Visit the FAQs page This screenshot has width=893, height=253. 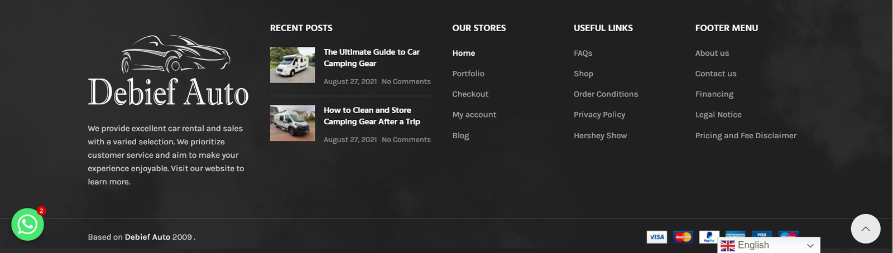tap(583, 53)
